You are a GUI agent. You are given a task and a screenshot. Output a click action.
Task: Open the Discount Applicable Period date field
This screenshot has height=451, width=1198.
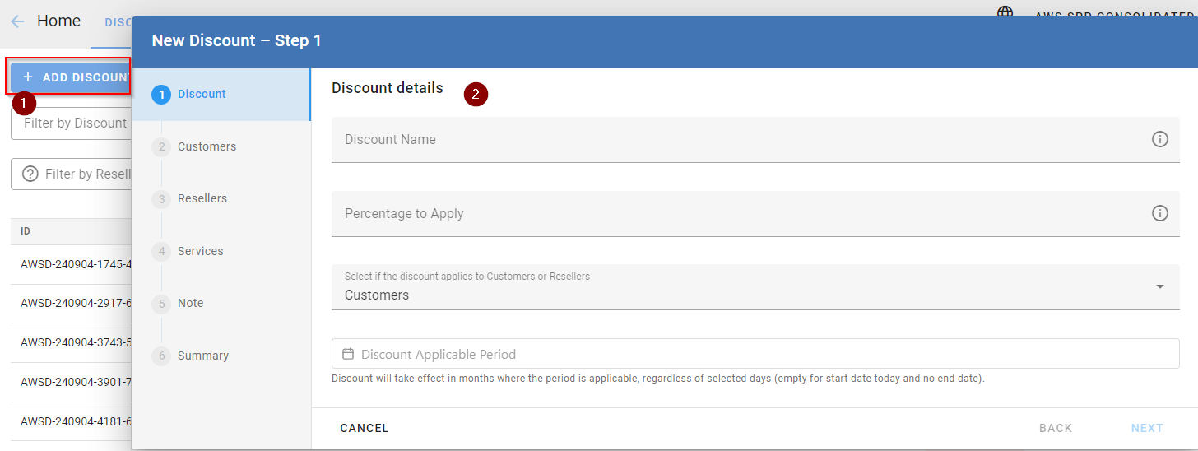(x=757, y=354)
